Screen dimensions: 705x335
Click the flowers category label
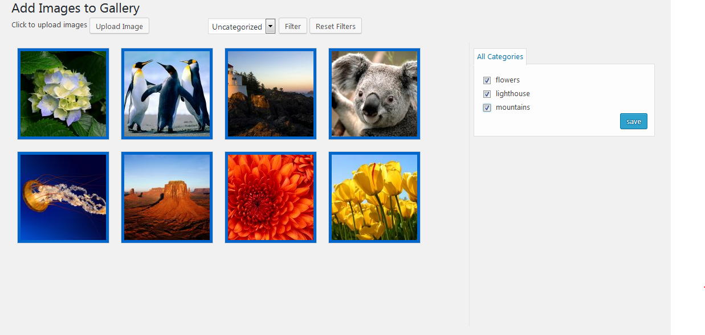(x=508, y=80)
